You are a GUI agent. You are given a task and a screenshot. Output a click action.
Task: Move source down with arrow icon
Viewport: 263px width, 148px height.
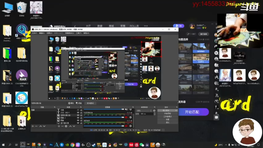click(74, 126)
